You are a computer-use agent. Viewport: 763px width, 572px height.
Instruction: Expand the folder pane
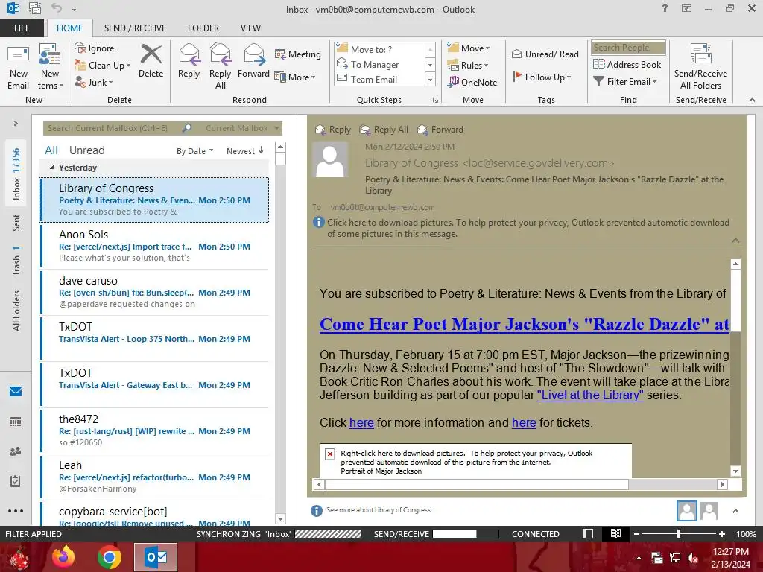(x=16, y=124)
